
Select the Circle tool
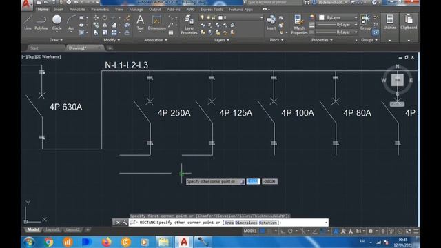[57, 23]
